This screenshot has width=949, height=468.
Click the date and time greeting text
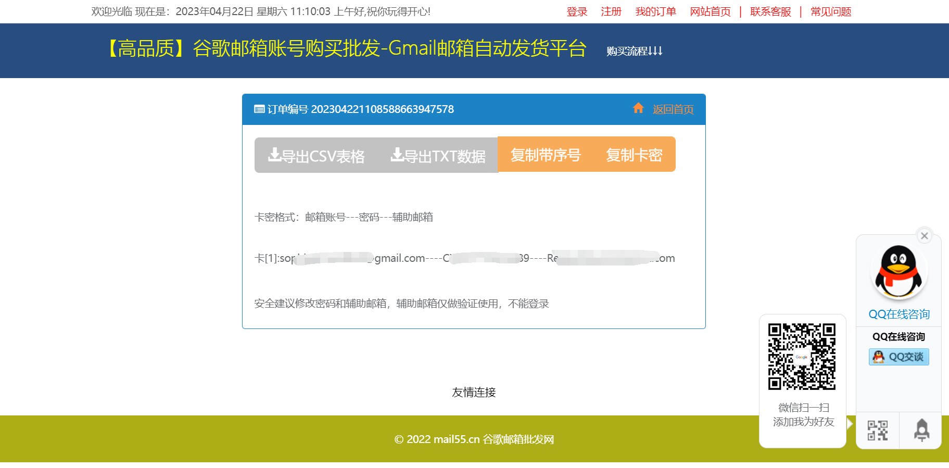pos(261,11)
